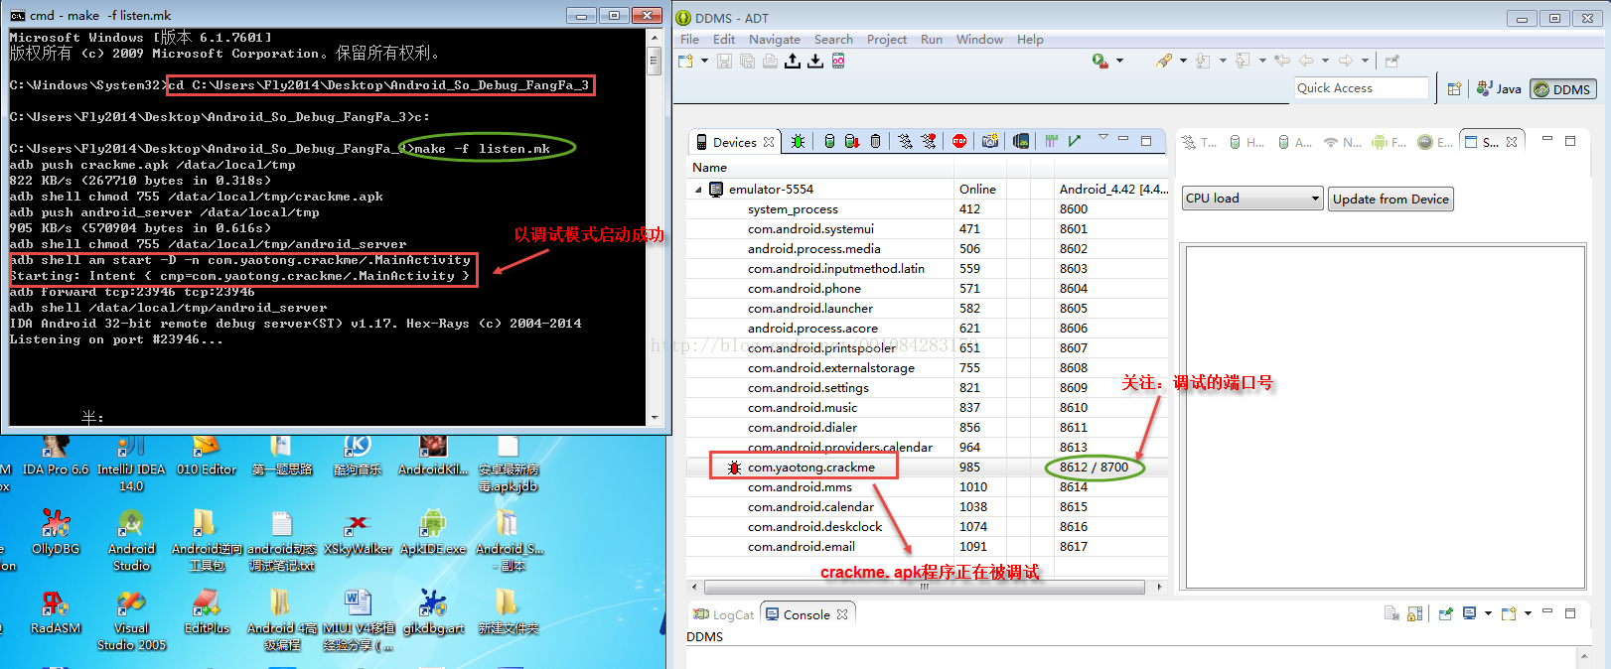Click Start Method Profiling icon

coord(929,142)
